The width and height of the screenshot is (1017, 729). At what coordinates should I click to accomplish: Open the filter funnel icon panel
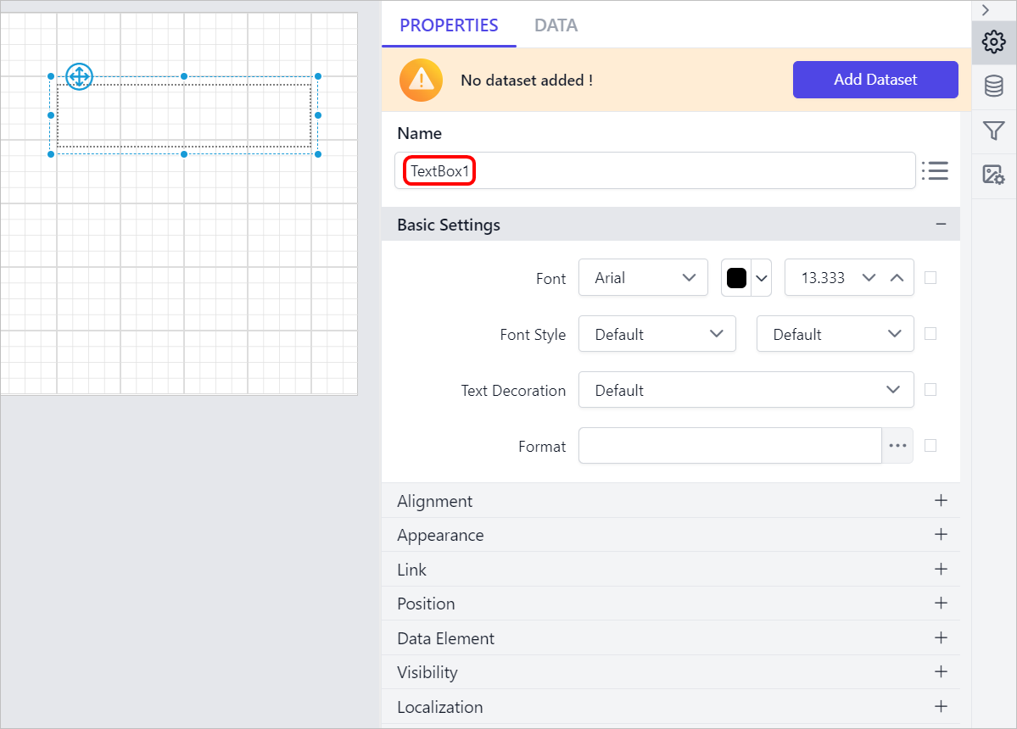pos(993,131)
